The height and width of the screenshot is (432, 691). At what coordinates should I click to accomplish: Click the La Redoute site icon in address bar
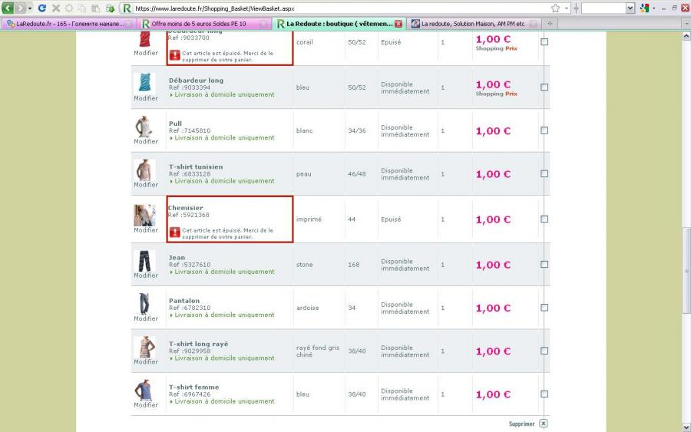point(127,8)
